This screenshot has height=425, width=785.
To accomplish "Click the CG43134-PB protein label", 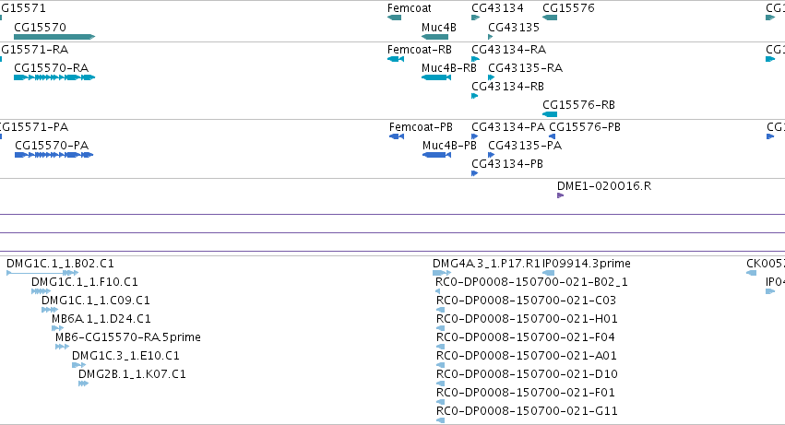I will [x=507, y=164].
